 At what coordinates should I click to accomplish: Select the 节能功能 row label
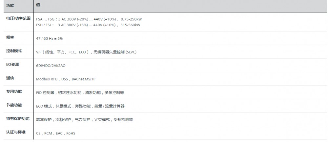tap(14, 105)
